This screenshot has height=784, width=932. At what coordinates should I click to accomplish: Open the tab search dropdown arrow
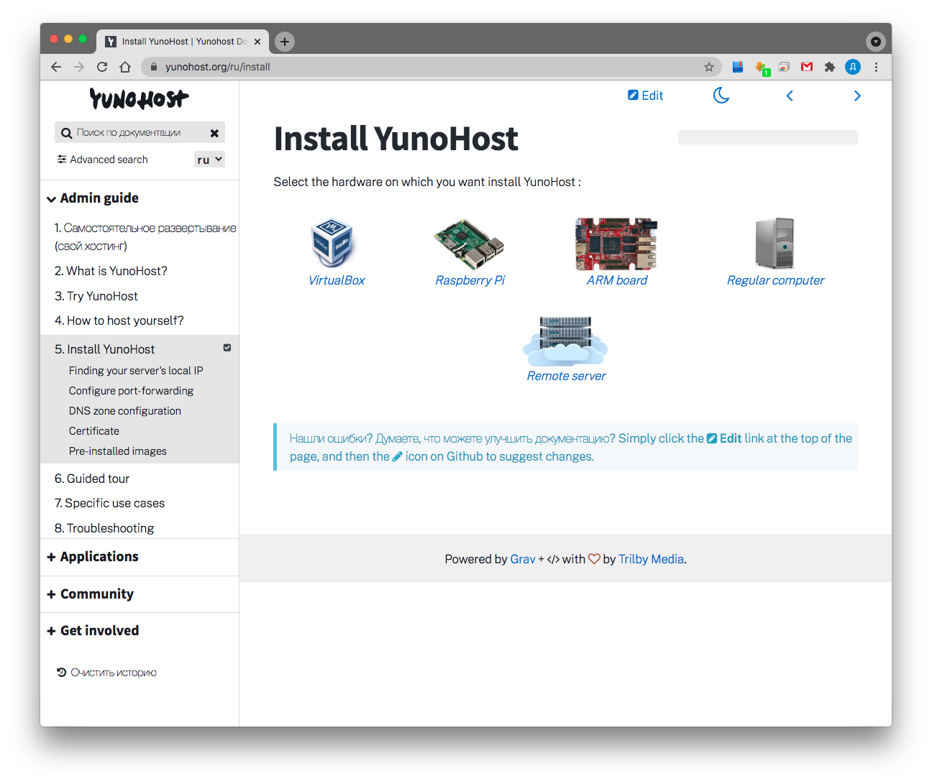click(875, 42)
